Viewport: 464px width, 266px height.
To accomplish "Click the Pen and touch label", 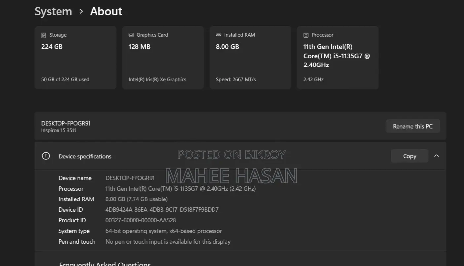I will tap(77, 242).
